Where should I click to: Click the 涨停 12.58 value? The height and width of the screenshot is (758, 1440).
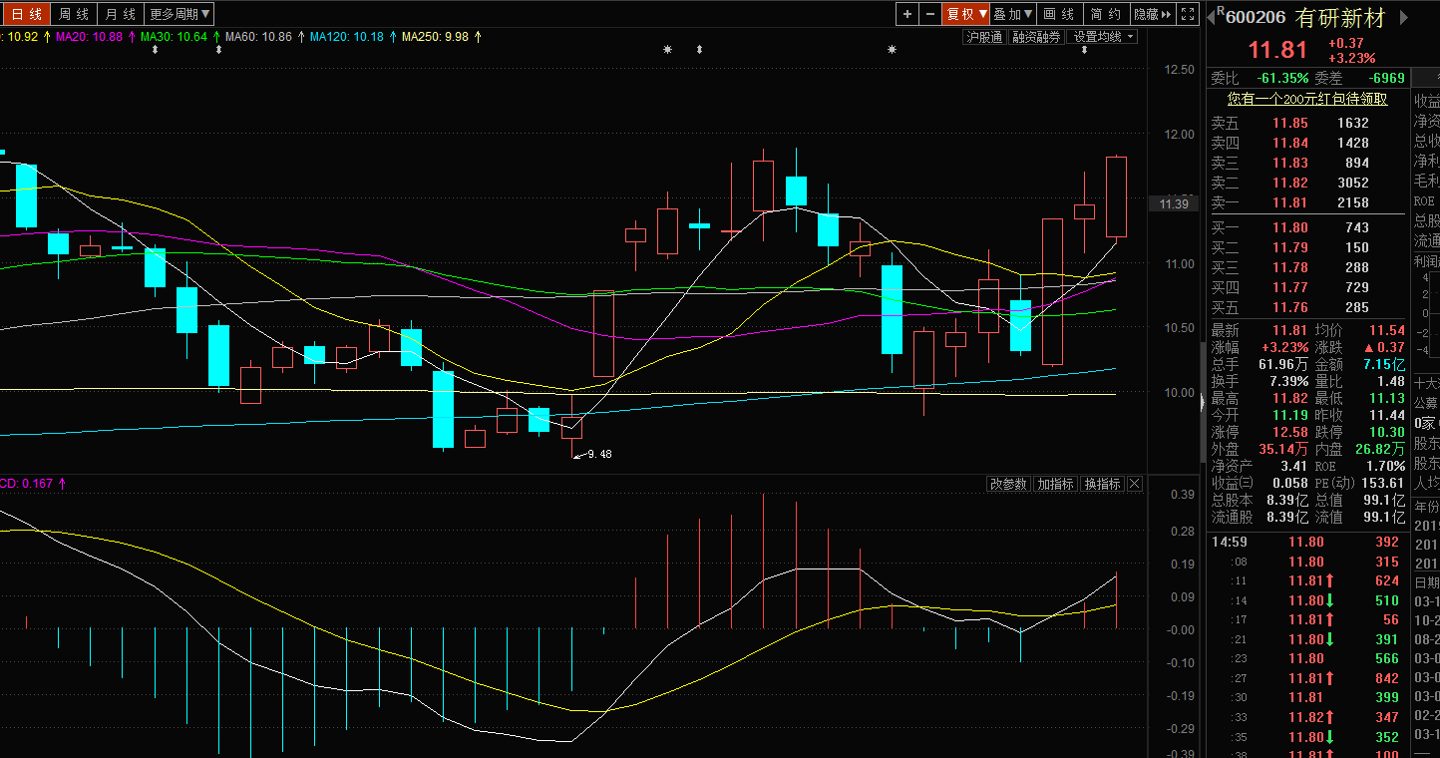tap(1291, 432)
